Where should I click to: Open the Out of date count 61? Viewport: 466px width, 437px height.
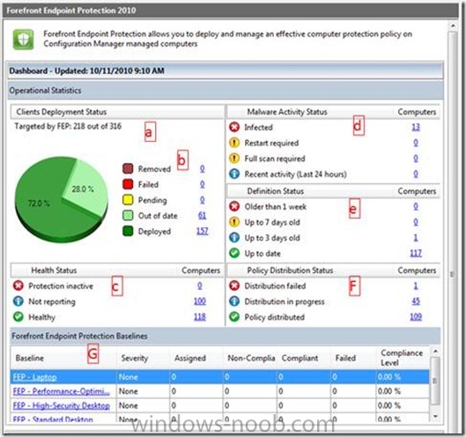coord(202,216)
